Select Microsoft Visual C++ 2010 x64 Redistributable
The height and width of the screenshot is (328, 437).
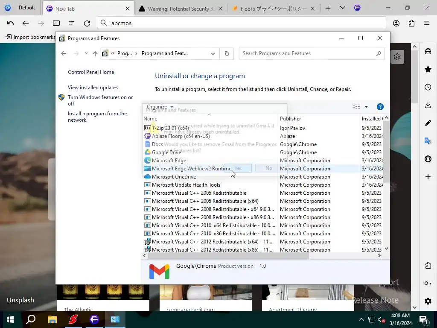(210, 225)
